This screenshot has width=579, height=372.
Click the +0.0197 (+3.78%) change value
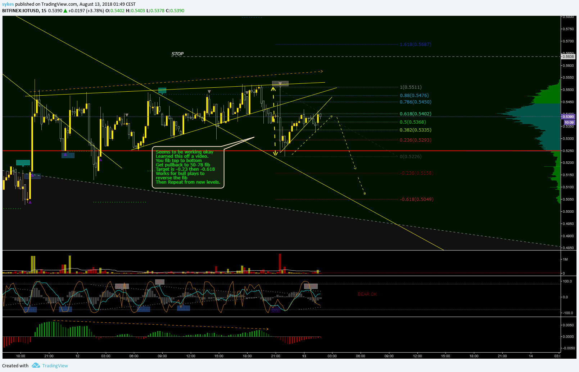(86, 11)
